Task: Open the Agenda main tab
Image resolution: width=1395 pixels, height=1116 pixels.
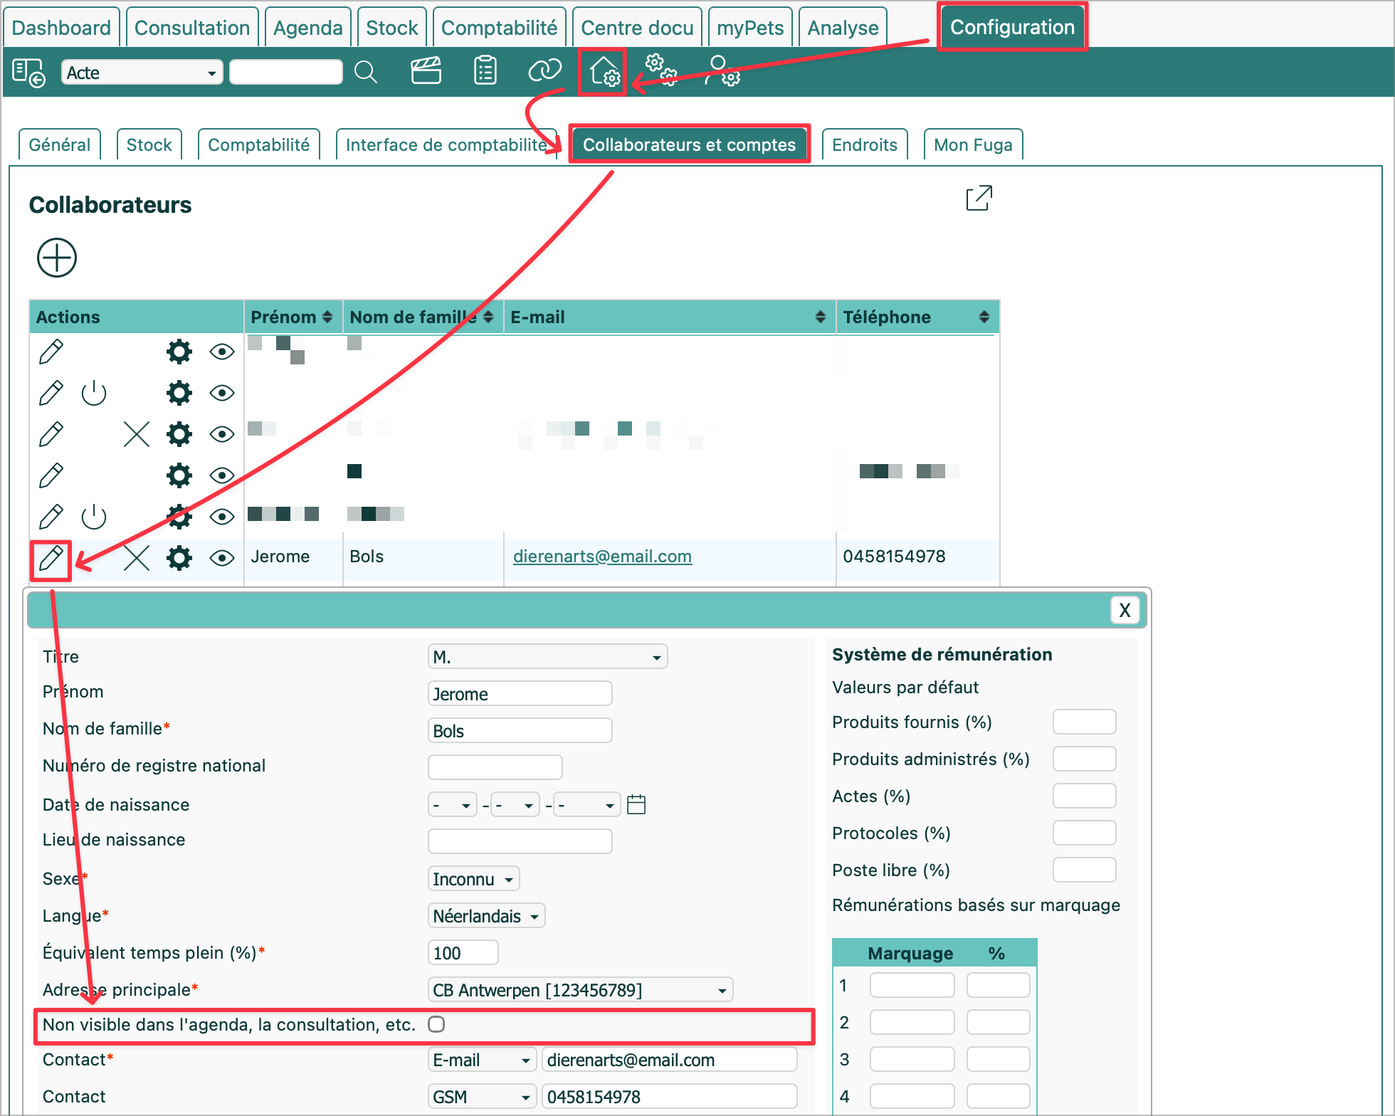Action: pos(307,28)
